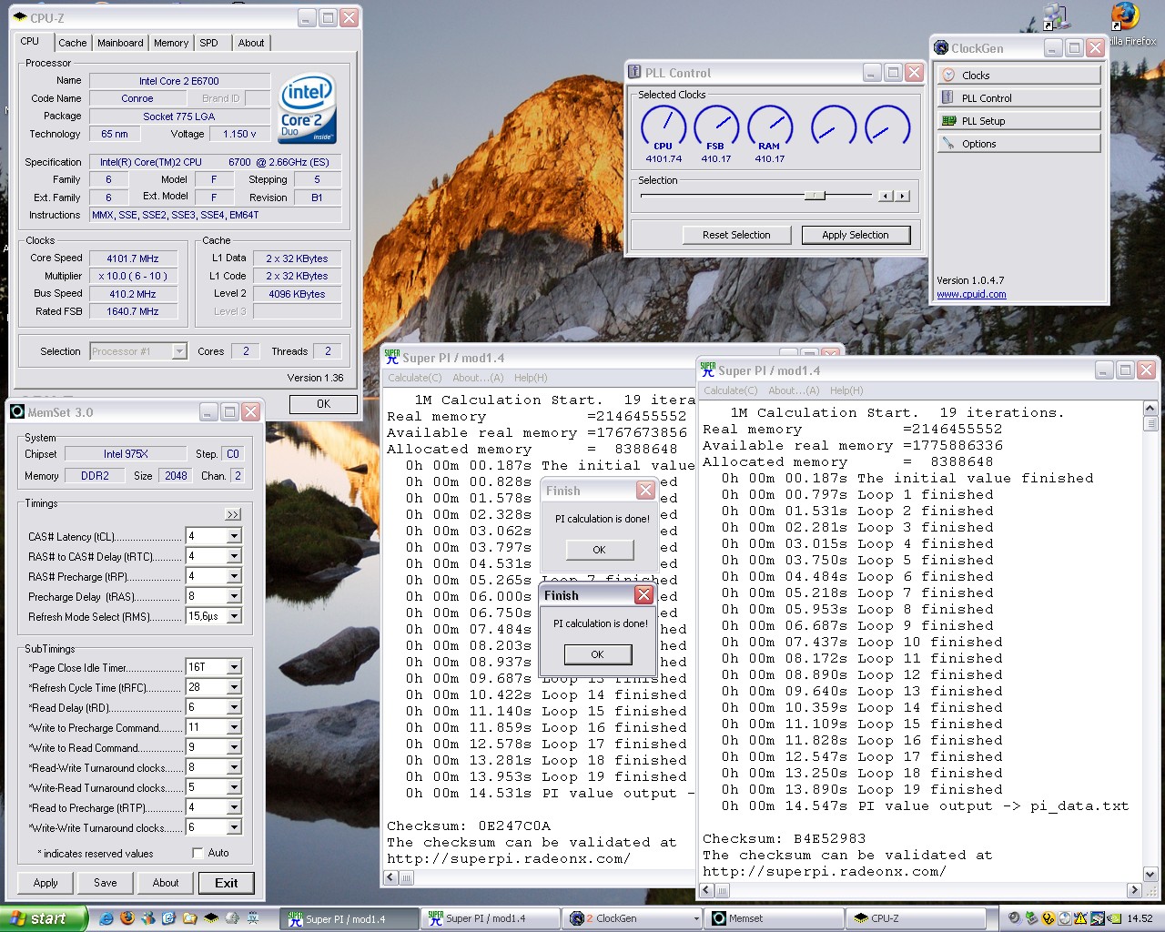Click the CPU-Z Cores value field
Screen dimensions: 1165x932
tap(246, 351)
